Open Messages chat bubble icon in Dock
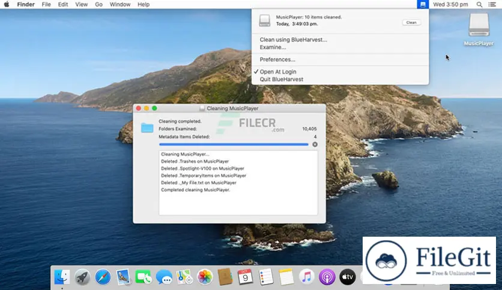This screenshot has height=290, width=502. point(164,277)
